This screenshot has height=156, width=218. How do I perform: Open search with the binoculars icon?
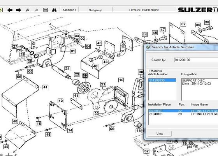(54, 10)
